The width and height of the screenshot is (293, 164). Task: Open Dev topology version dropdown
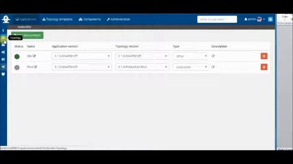[142, 56]
